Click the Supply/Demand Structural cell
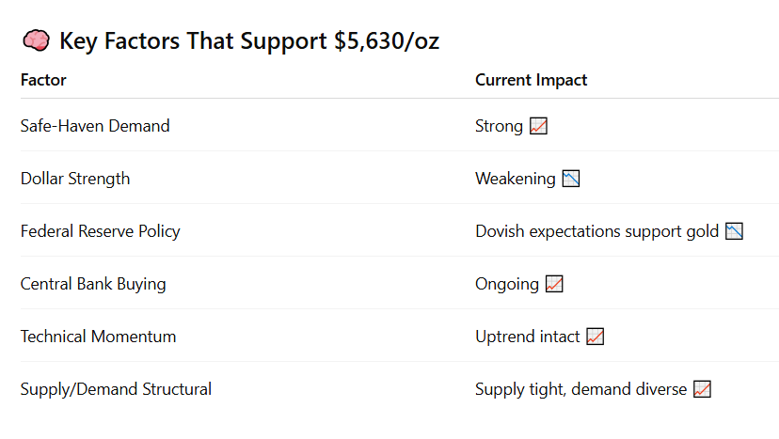The width and height of the screenshot is (779, 439). click(x=116, y=389)
